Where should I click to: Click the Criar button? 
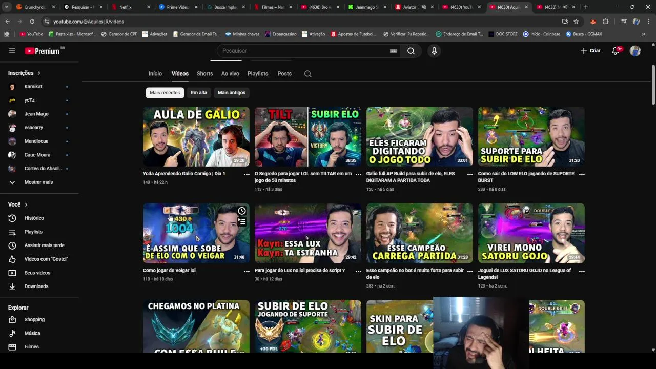[590, 51]
